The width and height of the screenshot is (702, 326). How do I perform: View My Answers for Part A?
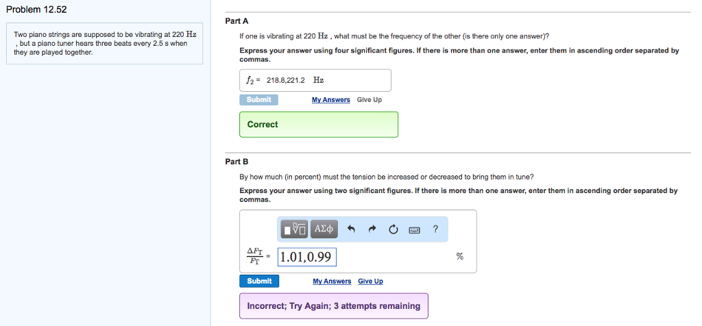click(x=330, y=100)
